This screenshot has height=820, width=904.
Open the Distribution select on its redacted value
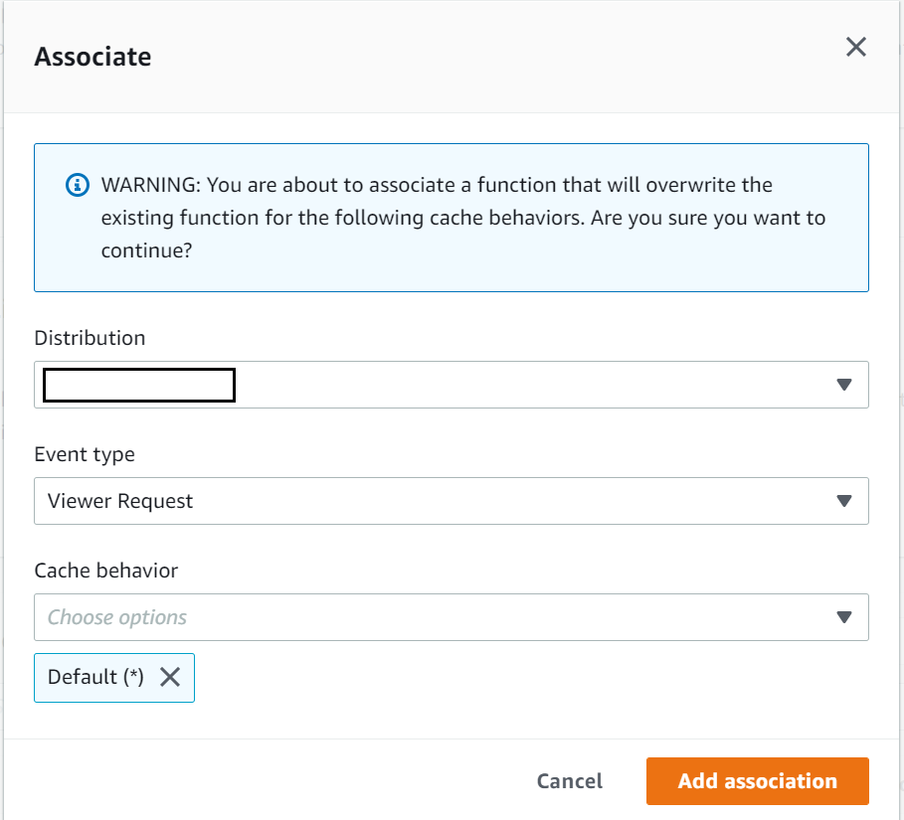(x=139, y=385)
